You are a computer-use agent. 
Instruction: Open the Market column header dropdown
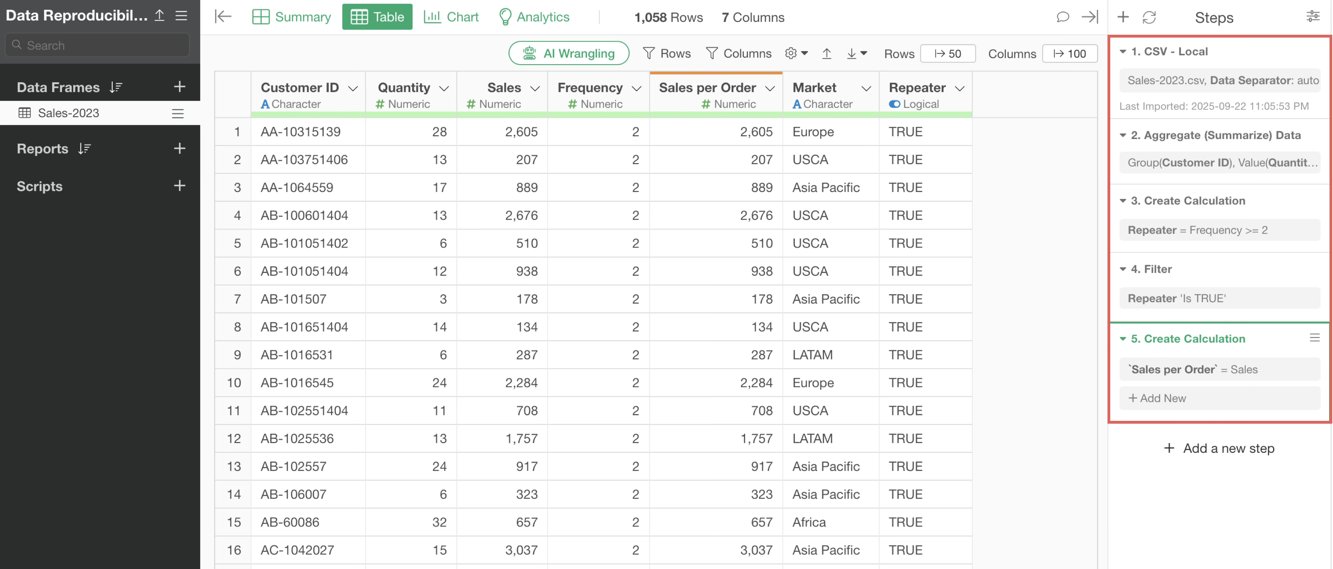[x=866, y=88]
